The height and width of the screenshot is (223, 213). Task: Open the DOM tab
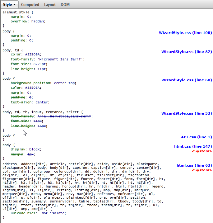coord(65,5)
